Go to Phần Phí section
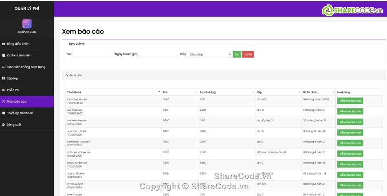This screenshot has width=387, height=196. [x=26, y=90]
